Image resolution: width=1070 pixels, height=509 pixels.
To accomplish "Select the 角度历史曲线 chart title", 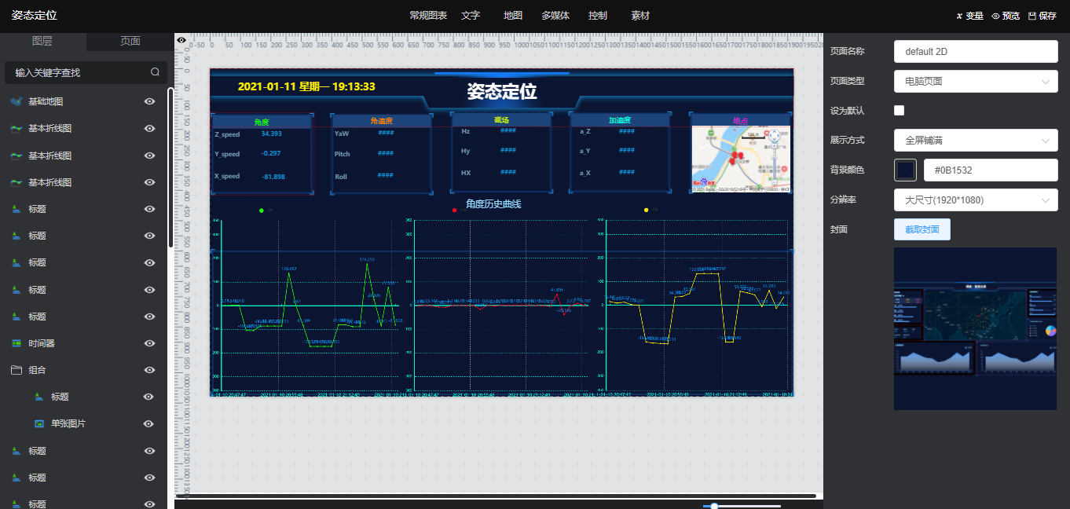I will (x=493, y=204).
